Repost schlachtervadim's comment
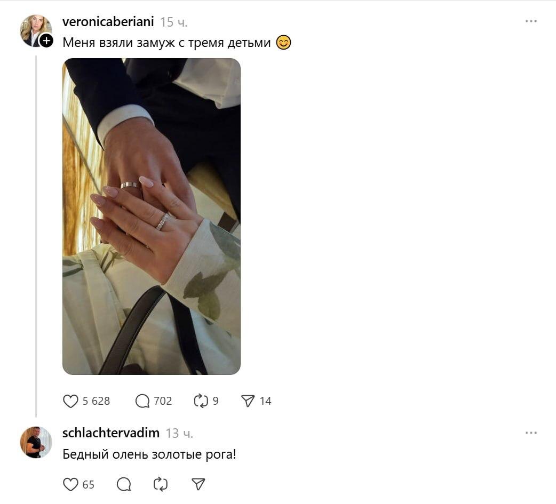The width and height of the screenshot is (556, 504). 160,484
